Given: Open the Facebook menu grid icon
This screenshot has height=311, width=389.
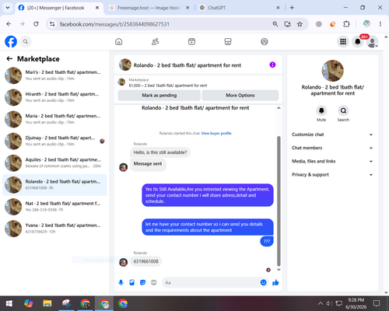Looking at the screenshot, I should tap(343, 41).
